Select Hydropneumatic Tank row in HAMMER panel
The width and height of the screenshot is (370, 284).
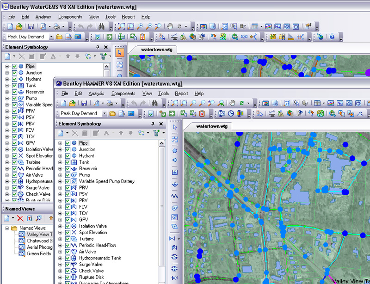100,258
